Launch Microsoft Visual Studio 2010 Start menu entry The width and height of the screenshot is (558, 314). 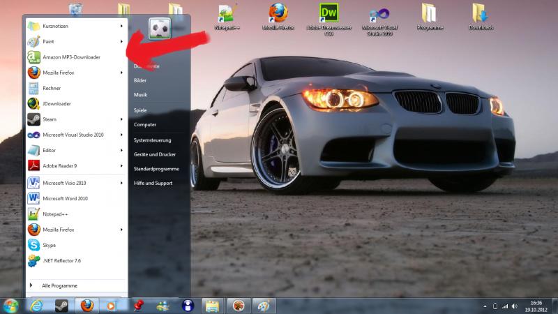[77, 135]
